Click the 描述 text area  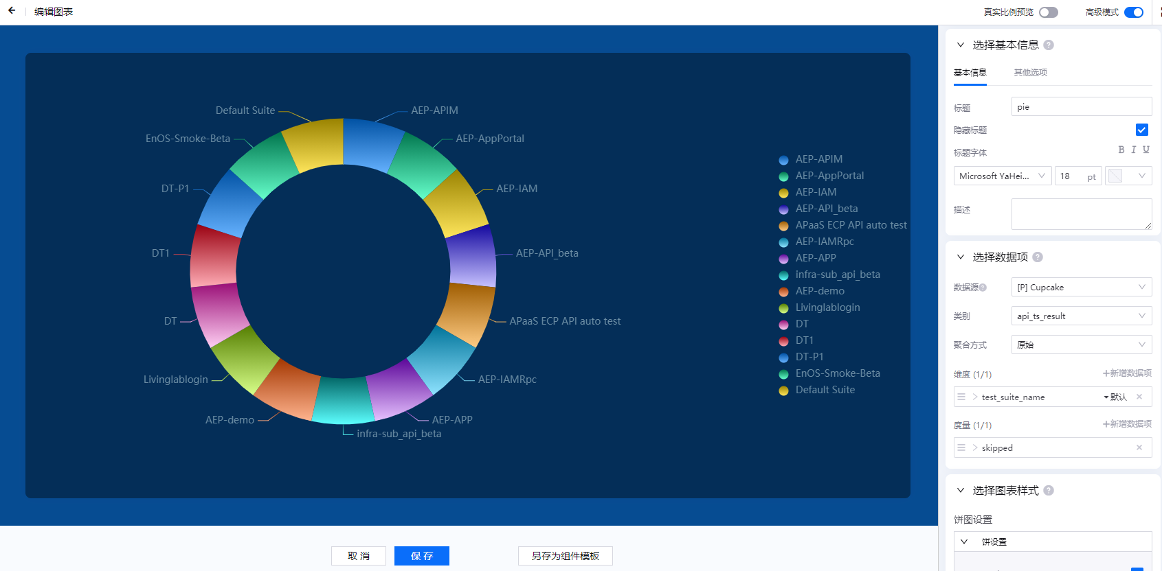pos(1082,214)
